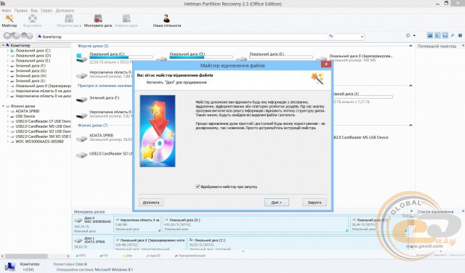
Task: Select Локальний диск (D:) partition in disk manager
Action: 256,224
